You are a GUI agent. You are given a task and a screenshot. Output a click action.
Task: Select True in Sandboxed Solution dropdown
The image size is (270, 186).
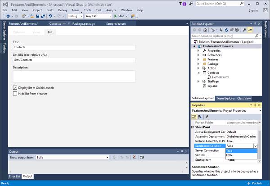pos(241,151)
